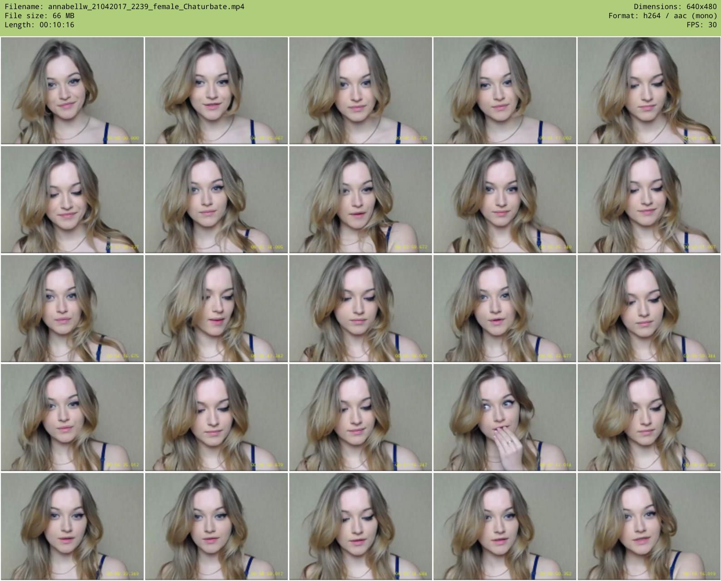This screenshot has width=721, height=581.
Task: Select the third thumbnail in the first row
Action: click(x=360, y=90)
